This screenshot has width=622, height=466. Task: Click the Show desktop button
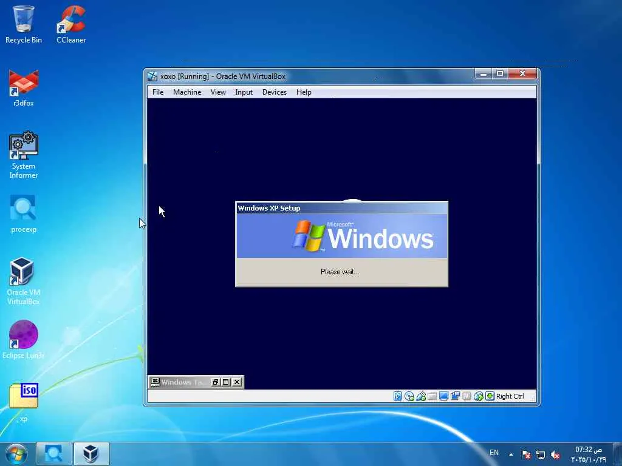click(618, 454)
